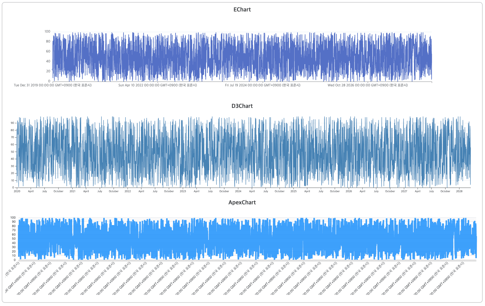The height and width of the screenshot is (306, 485).
Task: Click the 40 tick on EChart y-axis
Action: coord(48,61)
